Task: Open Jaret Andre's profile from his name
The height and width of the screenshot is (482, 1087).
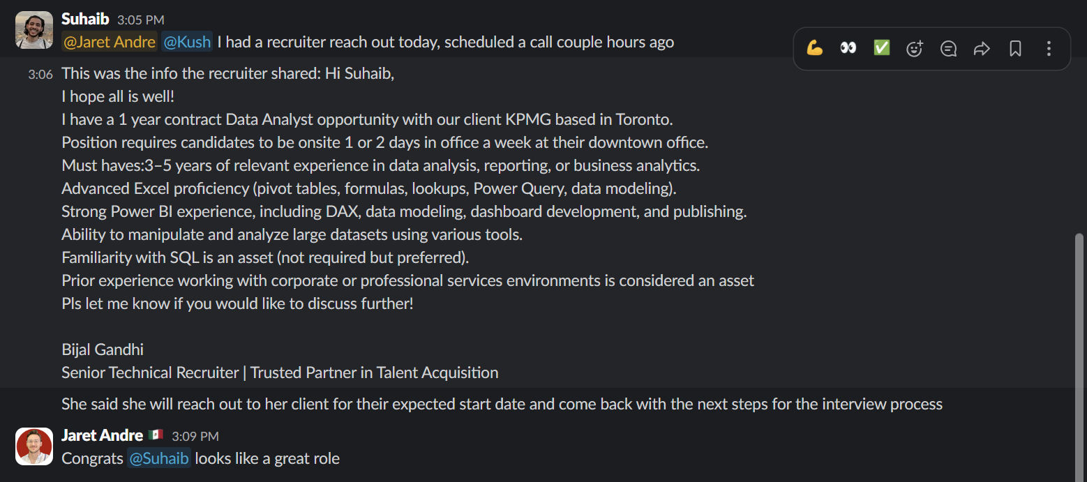Action: tap(102, 435)
